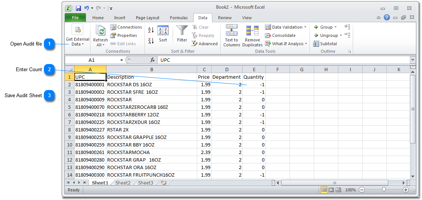Viewport: 422px width, 200px height.
Task: Click Subtotal in Outline group
Action: (x=325, y=44)
